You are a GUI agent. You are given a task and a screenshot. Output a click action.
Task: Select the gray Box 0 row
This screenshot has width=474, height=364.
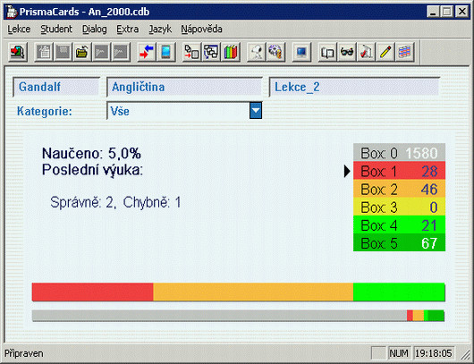[399, 153]
